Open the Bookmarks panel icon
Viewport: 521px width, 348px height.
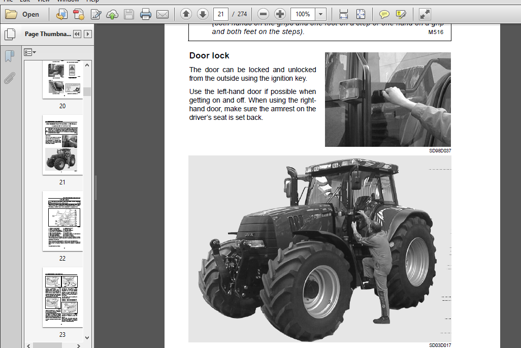[10, 56]
